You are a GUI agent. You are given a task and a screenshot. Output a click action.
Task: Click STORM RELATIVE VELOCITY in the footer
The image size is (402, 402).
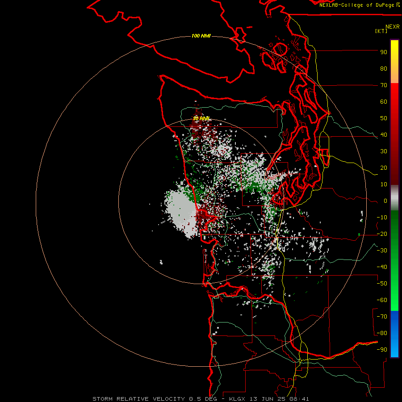pos(138,399)
